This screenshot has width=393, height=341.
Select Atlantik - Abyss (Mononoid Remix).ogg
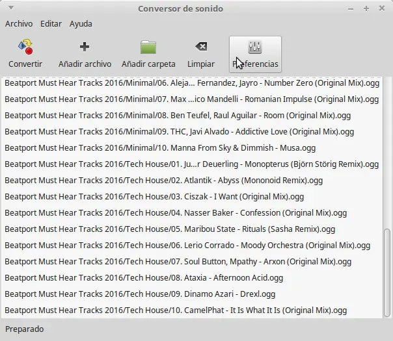(x=192, y=181)
